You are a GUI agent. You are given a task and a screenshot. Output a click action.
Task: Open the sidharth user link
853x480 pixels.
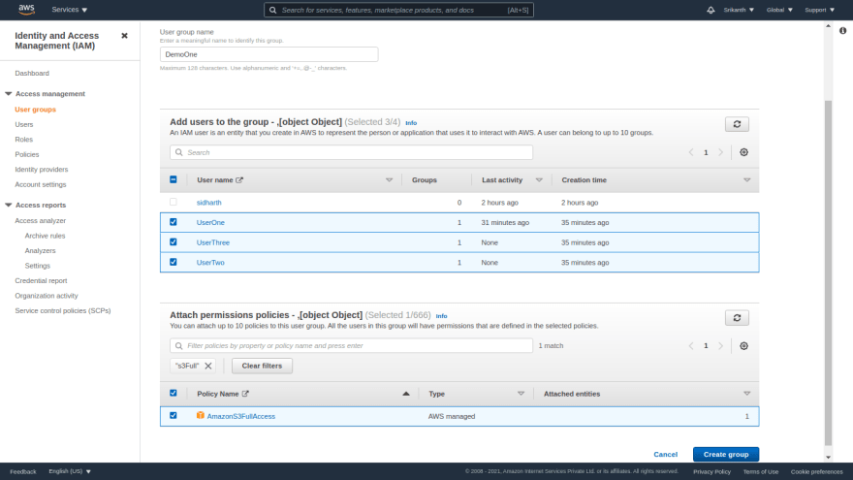click(209, 203)
